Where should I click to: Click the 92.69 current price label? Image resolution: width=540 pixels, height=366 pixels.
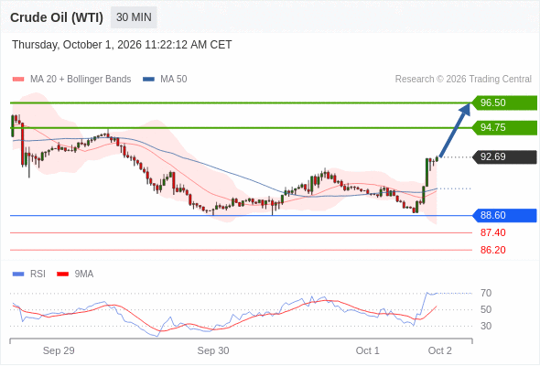pos(504,156)
